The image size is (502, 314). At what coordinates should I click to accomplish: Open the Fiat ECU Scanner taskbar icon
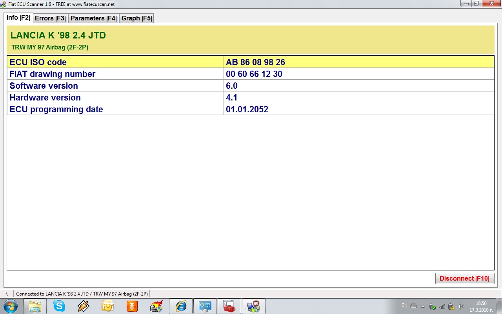click(254, 306)
